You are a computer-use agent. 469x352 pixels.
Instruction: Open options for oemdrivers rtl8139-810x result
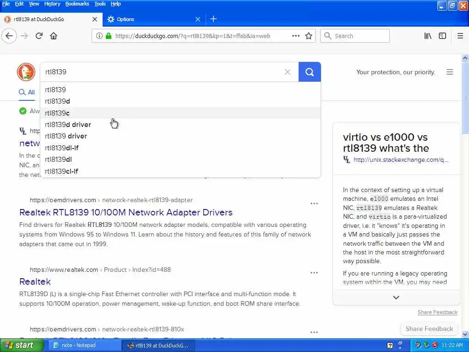point(314,332)
